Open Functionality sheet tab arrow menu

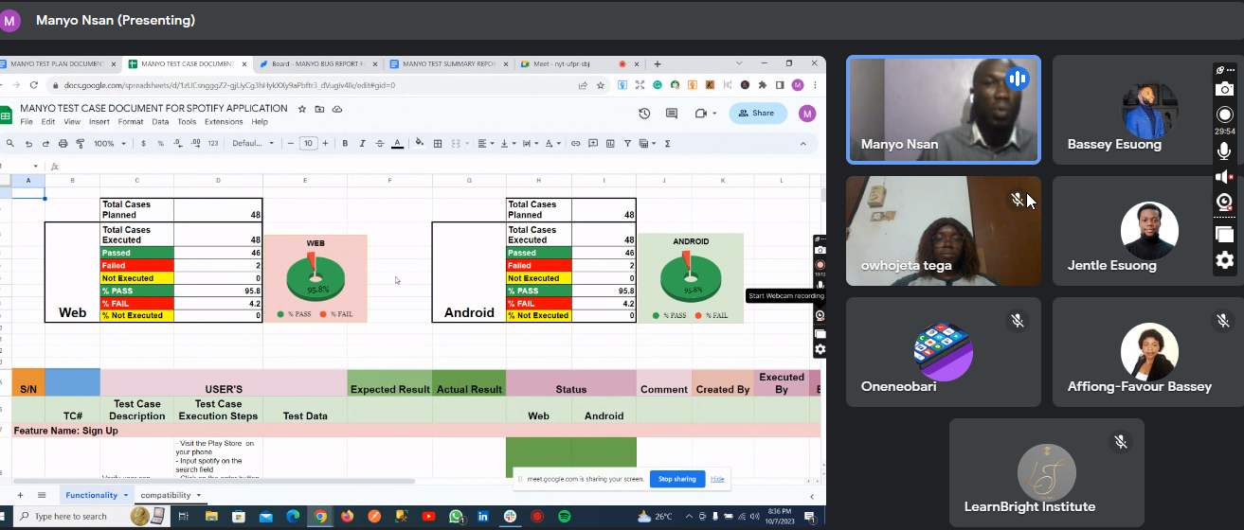125,495
